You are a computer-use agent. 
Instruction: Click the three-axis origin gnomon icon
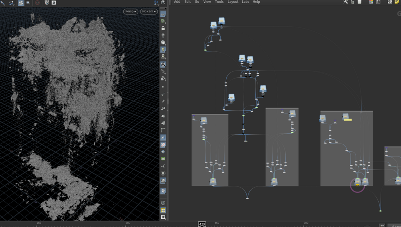click(163, 166)
